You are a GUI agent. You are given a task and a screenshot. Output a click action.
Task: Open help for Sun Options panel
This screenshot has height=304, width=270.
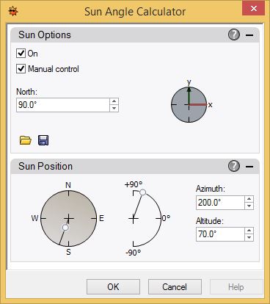[x=234, y=35]
